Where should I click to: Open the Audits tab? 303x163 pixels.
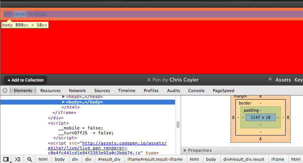[x=173, y=91]
